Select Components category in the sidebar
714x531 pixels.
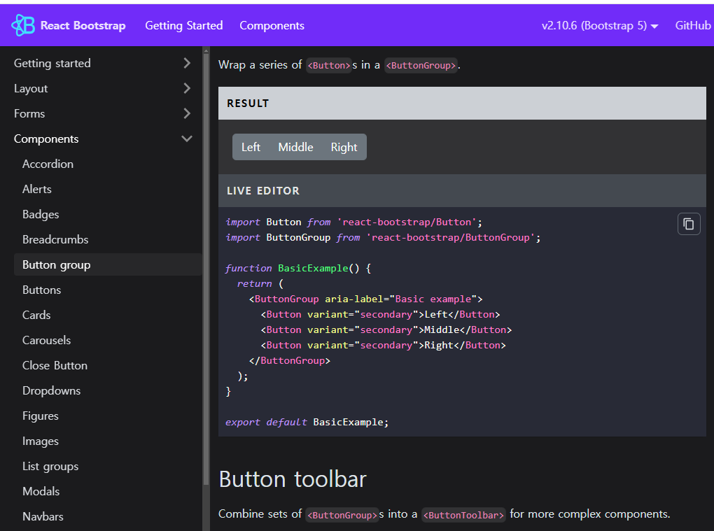click(x=46, y=139)
